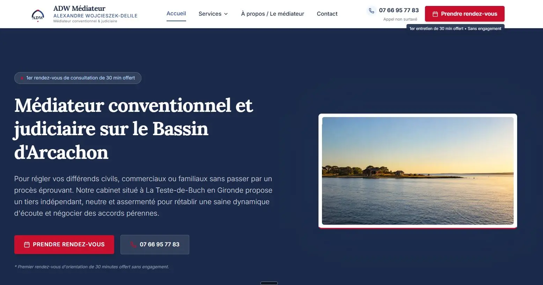This screenshot has width=543, height=285.
Task: Click the main heading 'Médiateur conventionnel et judiciaire'
Action: [x=133, y=129]
